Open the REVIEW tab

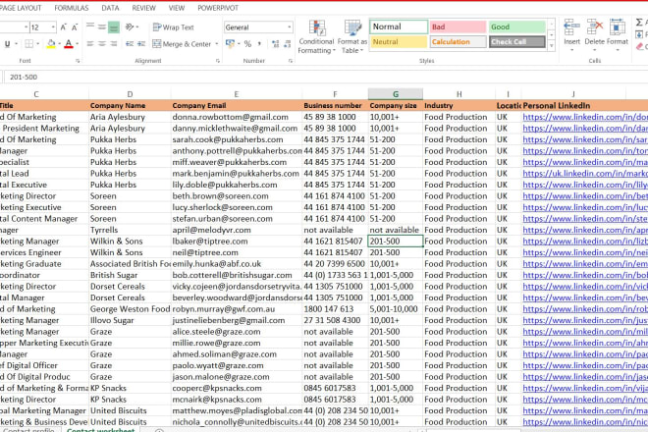(x=143, y=8)
